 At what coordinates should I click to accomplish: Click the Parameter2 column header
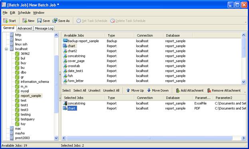(x=230, y=98)
